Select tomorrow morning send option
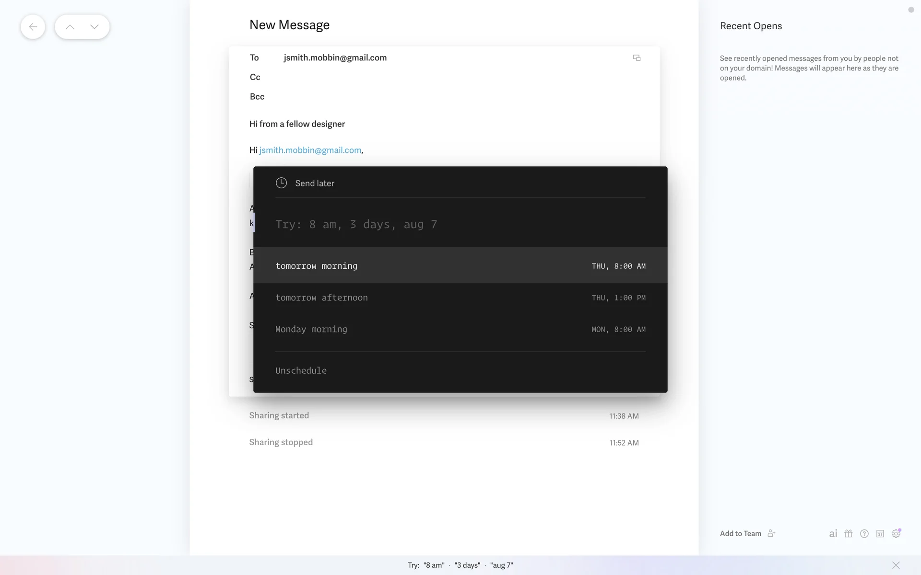Viewport: 921px width, 575px height. 460,265
